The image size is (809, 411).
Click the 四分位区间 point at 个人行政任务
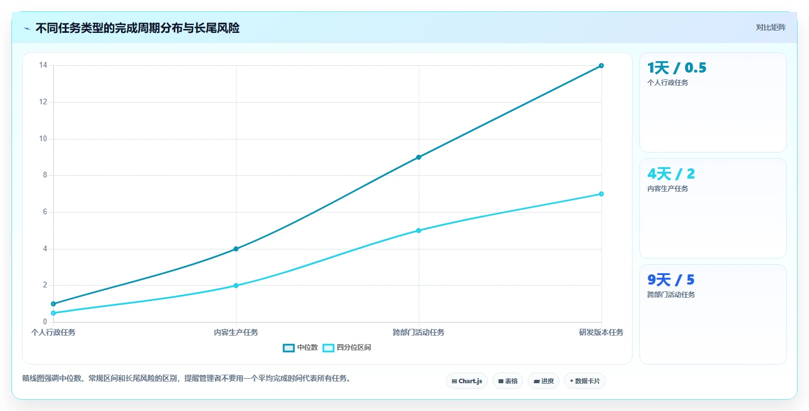53,313
